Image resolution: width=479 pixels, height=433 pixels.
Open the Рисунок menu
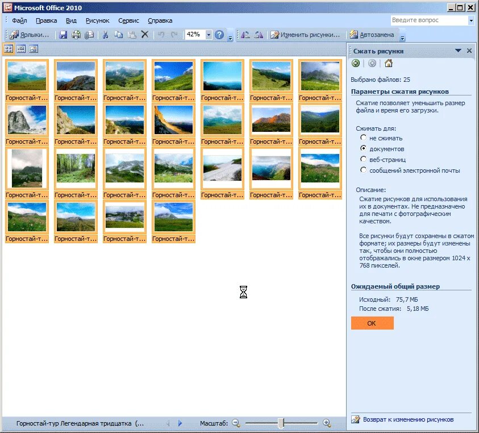97,20
